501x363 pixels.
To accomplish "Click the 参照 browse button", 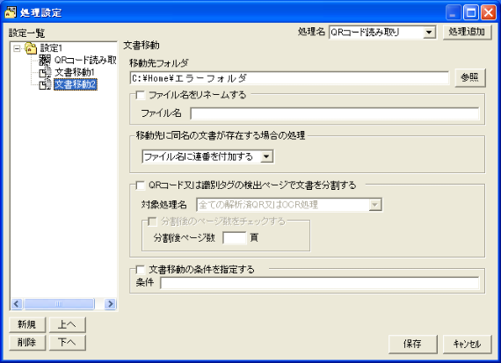I will (470, 77).
